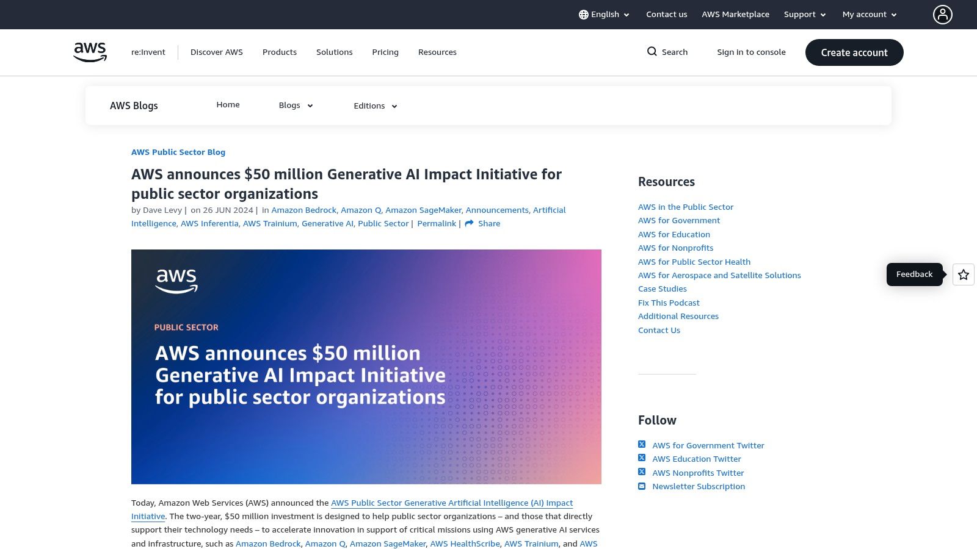Viewport: 977px width, 549px height.
Task: Click the globe icon beside English
Action: coord(584,14)
